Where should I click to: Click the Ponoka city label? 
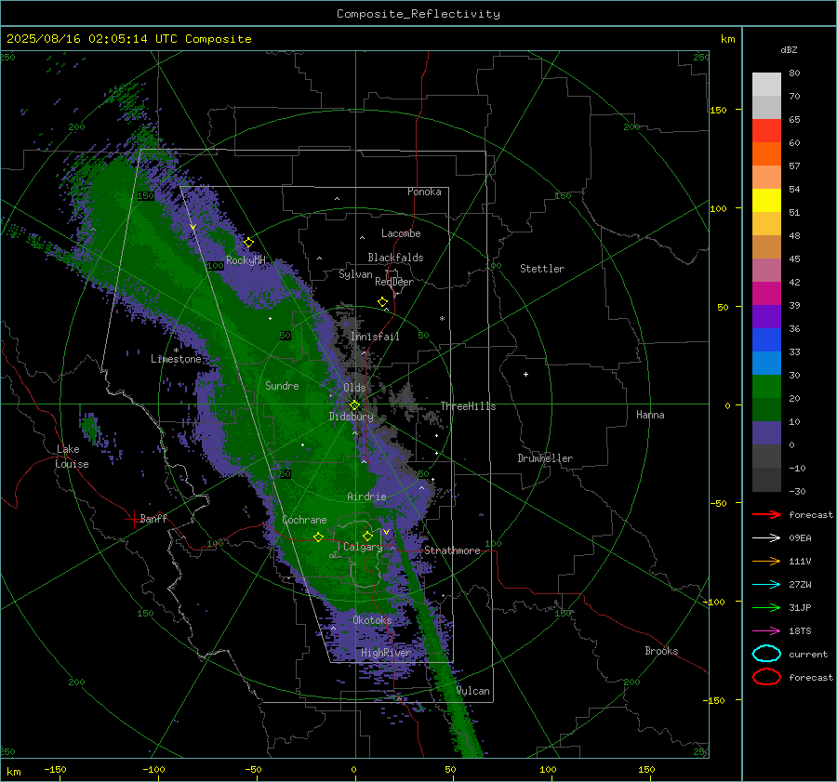pos(424,192)
